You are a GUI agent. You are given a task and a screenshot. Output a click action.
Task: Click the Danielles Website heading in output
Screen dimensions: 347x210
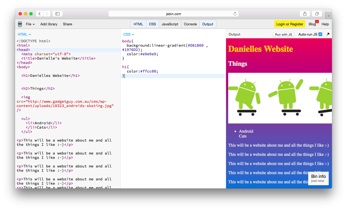[261, 49]
